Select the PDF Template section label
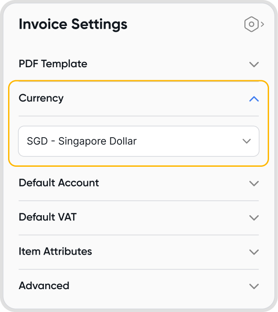 point(53,64)
